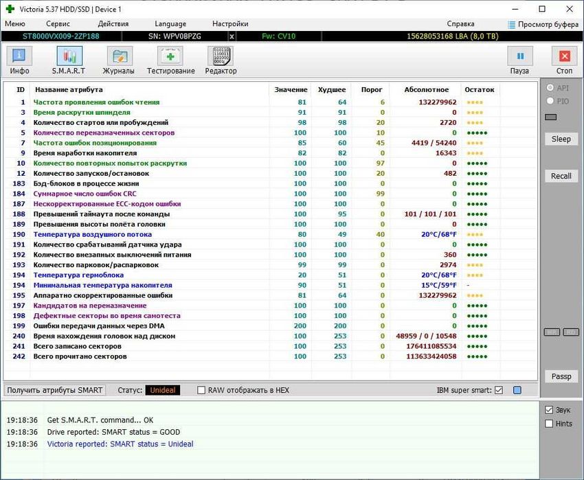Click the Просмотр буфера link

[548, 25]
